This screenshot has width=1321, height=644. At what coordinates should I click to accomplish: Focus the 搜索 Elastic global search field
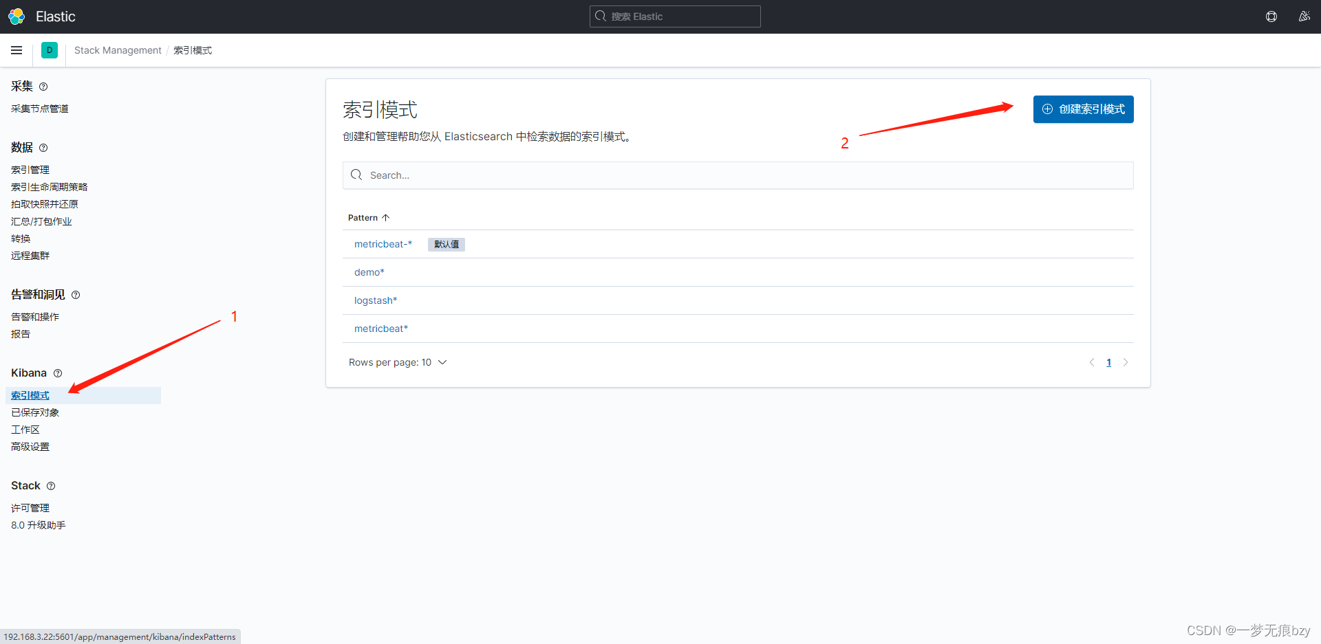(675, 16)
